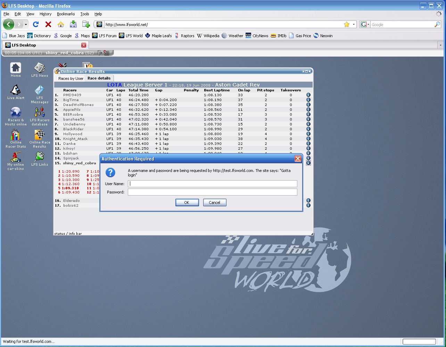Show info for racer DeadWolfBones
Image resolution: width=446 pixels, height=347 pixels.
tap(308, 105)
